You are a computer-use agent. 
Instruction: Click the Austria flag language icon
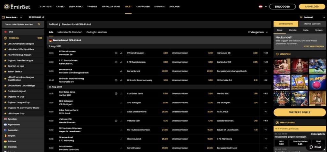click(x=261, y=7)
